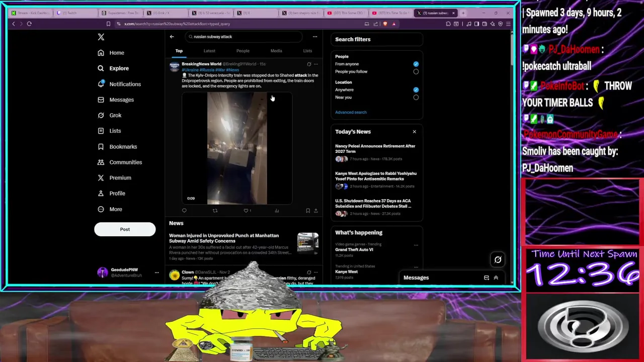The width and height of the screenshot is (644, 362).
Task: Click the russian subway attack search box
Action: [243, 37]
